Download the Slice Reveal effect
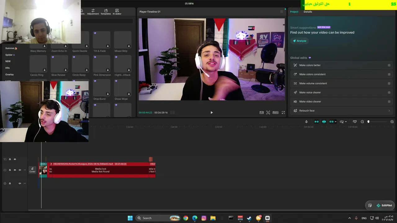 pos(65,70)
